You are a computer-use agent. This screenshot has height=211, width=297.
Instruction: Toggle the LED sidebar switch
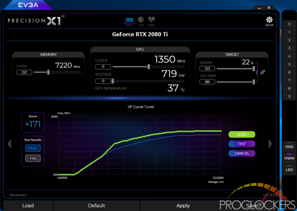pos(289,169)
